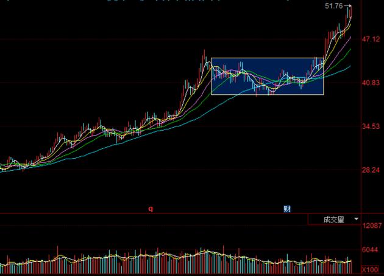The width and height of the screenshot is (384, 276).
Task: Click the 28.24 price axis label
Action: [371, 170]
